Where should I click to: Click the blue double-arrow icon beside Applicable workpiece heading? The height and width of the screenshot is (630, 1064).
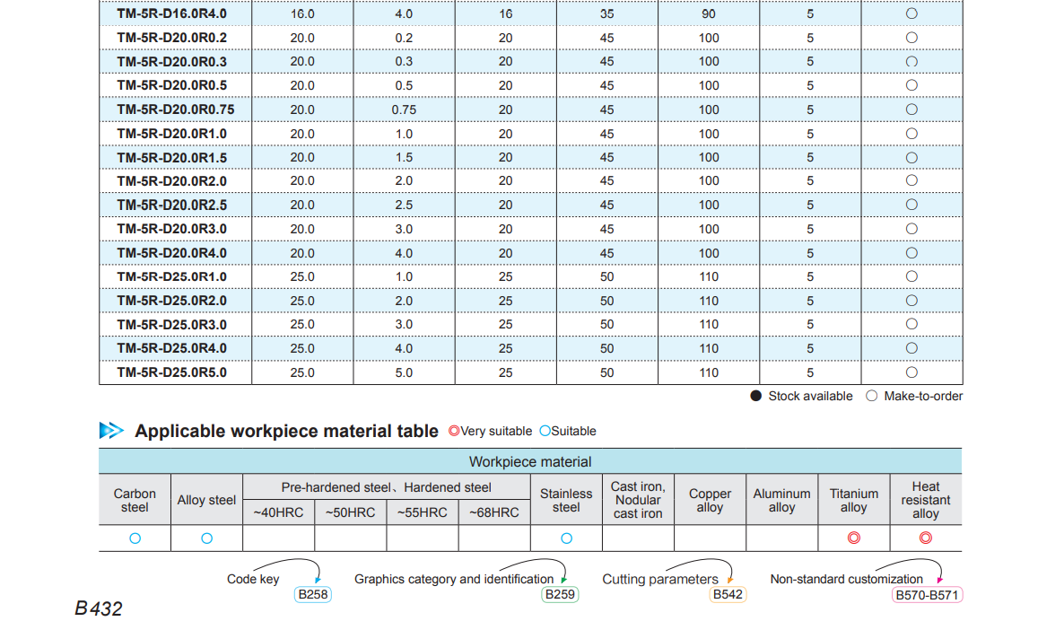pyautogui.click(x=111, y=431)
